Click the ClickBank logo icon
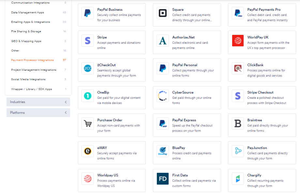300x195 pixels. coord(238,68)
